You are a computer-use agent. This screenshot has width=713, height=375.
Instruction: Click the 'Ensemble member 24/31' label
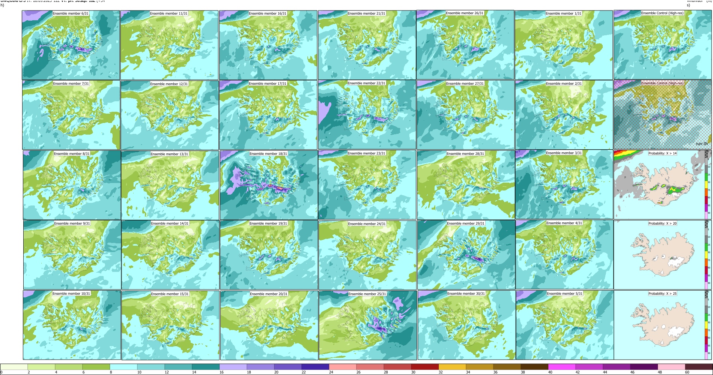tap(367, 224)
